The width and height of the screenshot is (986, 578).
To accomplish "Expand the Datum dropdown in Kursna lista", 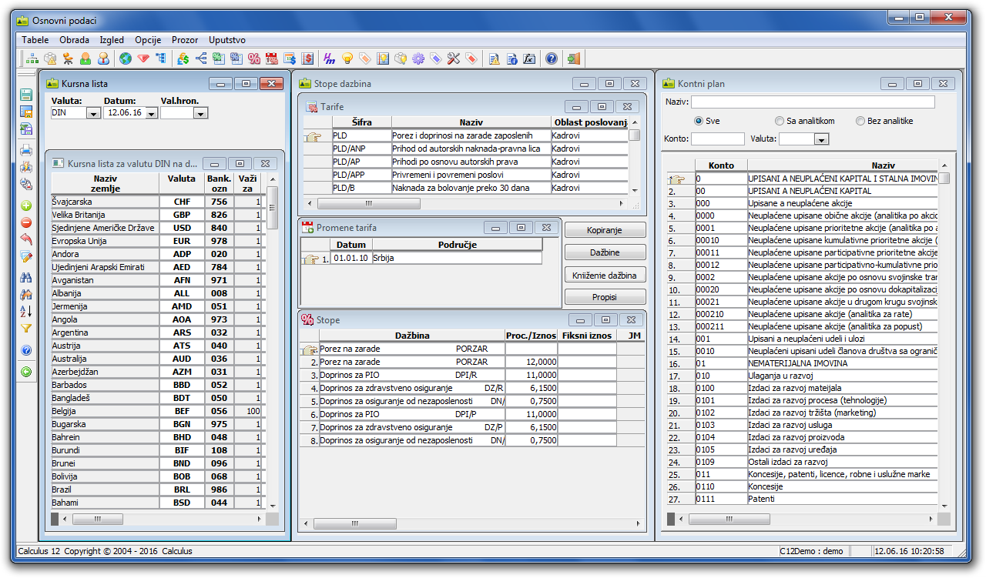I will [x=151, y=113].
